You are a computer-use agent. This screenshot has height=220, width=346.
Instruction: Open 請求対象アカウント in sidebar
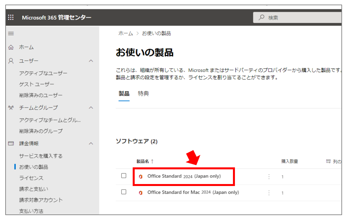click(x=41, y=200)
